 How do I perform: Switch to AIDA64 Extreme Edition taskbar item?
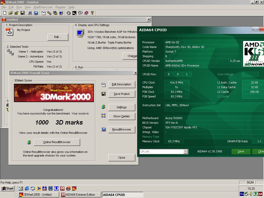point(80,195)
